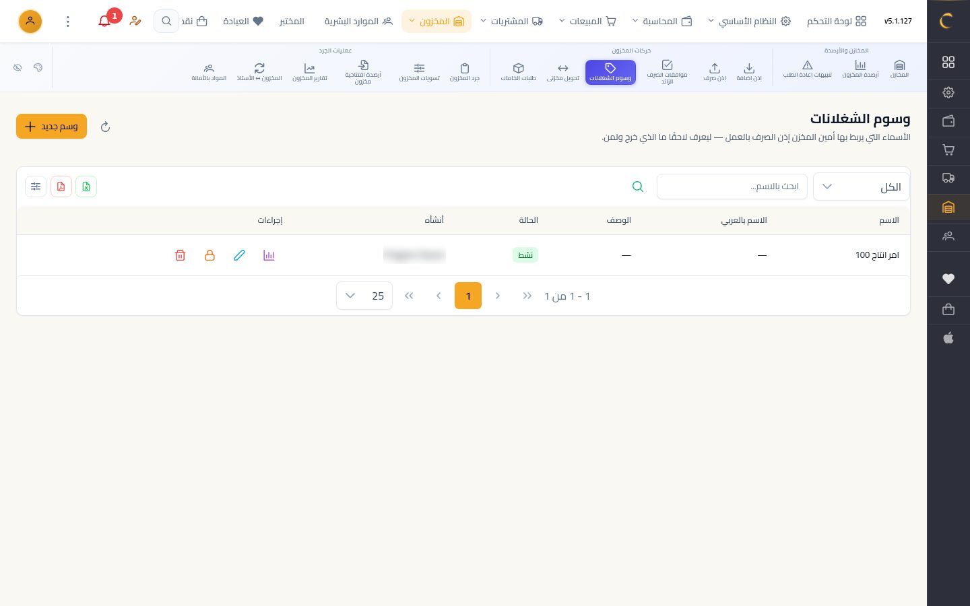Viewport: 970px width, 606px height.
Task: Click the ابحث بالاسم search field
Action: click(732, 187)
